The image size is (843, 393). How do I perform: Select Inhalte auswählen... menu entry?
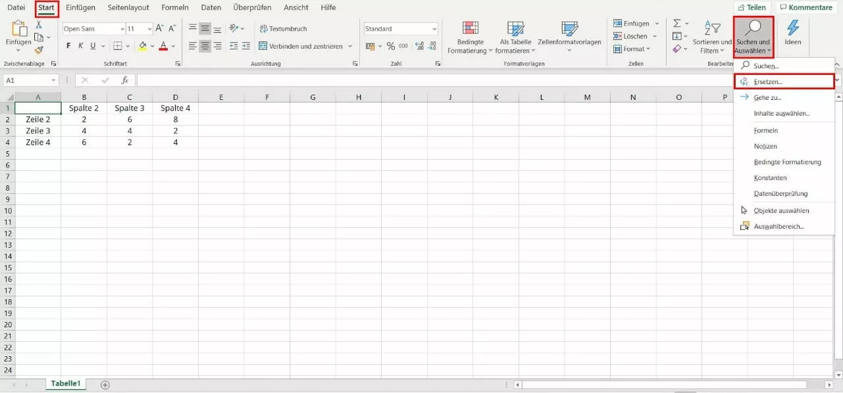(x=784, y=113)
